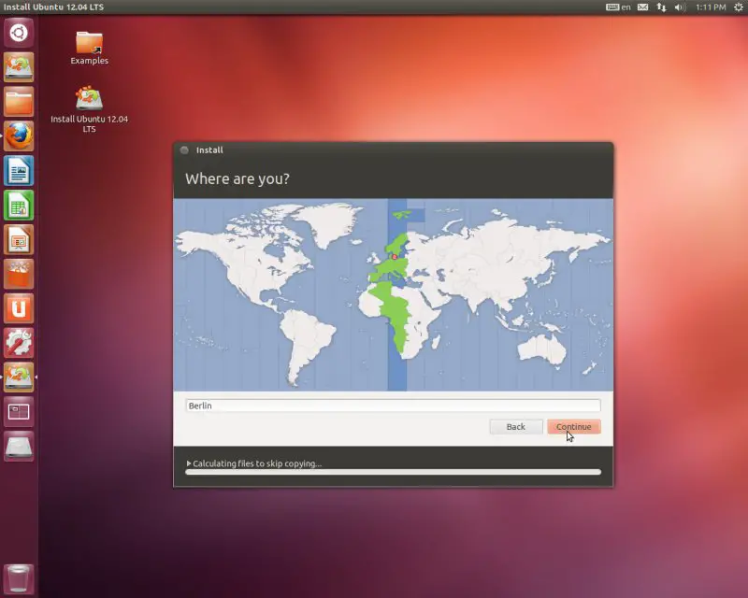Launch Firefox web browser
Viewport: 748px width, 598px height.
pyautogui.click(x=19, y=135)
